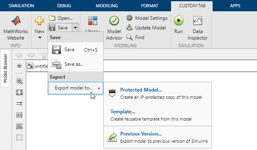Image resolution: width=257 pixels, height=150 pixels.
Task: Select the CUSTOM TAB ribbon tab
Action: click(192, 6)
